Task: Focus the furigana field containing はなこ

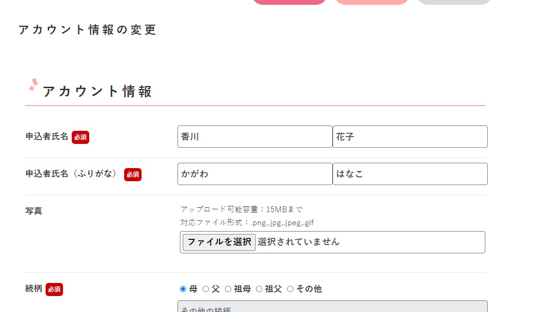Action: [410, 174]
